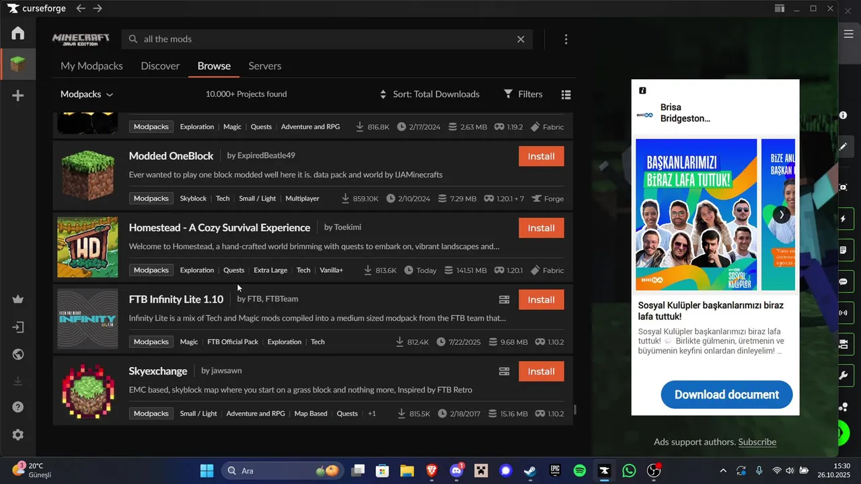Open the weather widget 20°C Güneşli
861x484 pixels.
[32, 470]
